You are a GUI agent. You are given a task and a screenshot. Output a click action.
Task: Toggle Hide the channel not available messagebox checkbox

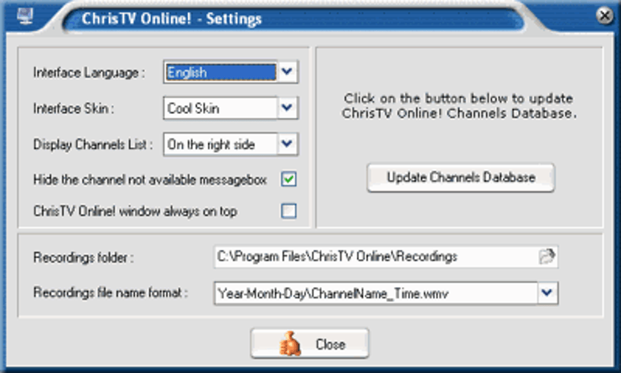289,179
